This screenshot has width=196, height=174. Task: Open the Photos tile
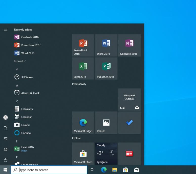tap(106, 123)
